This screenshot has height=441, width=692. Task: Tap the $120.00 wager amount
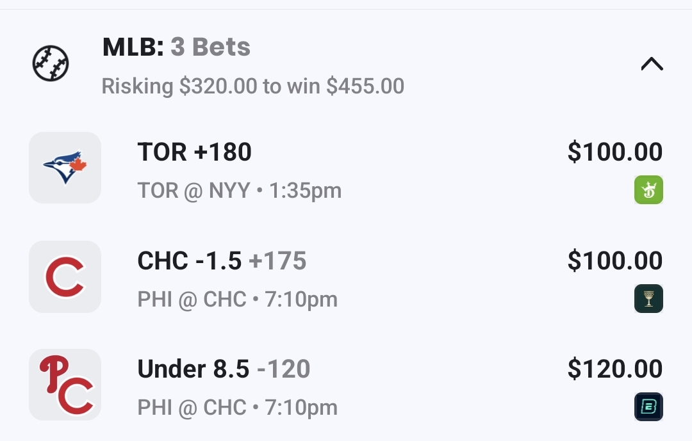click(614, 369)
